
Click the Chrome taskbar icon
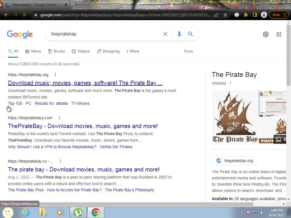click(95, 212)
